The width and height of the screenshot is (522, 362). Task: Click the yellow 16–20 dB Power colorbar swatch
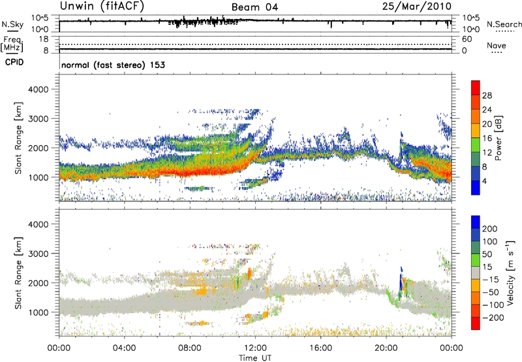coord(476,130)
